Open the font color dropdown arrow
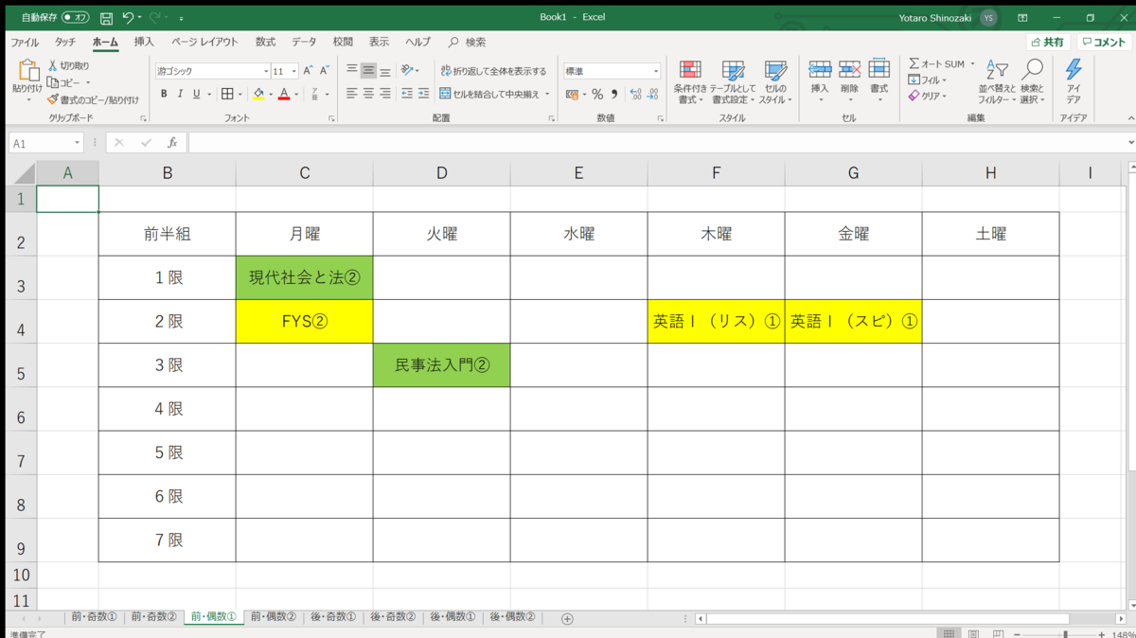 296,94
